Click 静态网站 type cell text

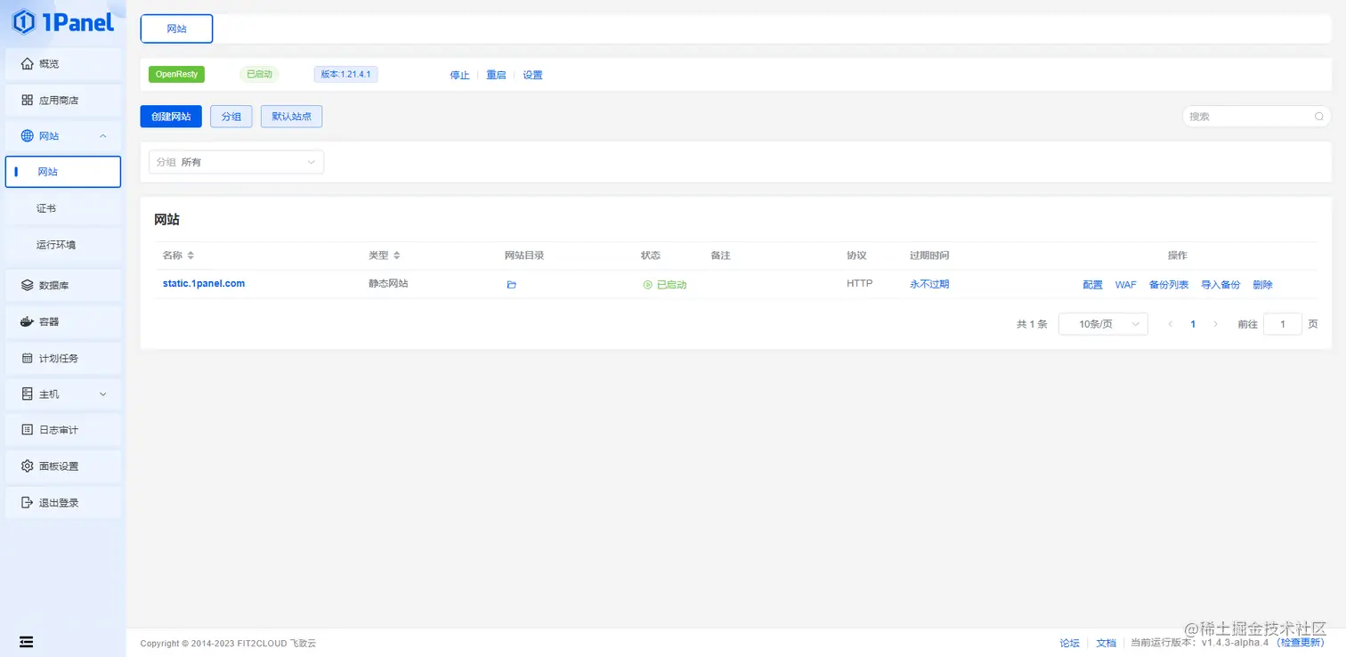click(x=388, y=284)
